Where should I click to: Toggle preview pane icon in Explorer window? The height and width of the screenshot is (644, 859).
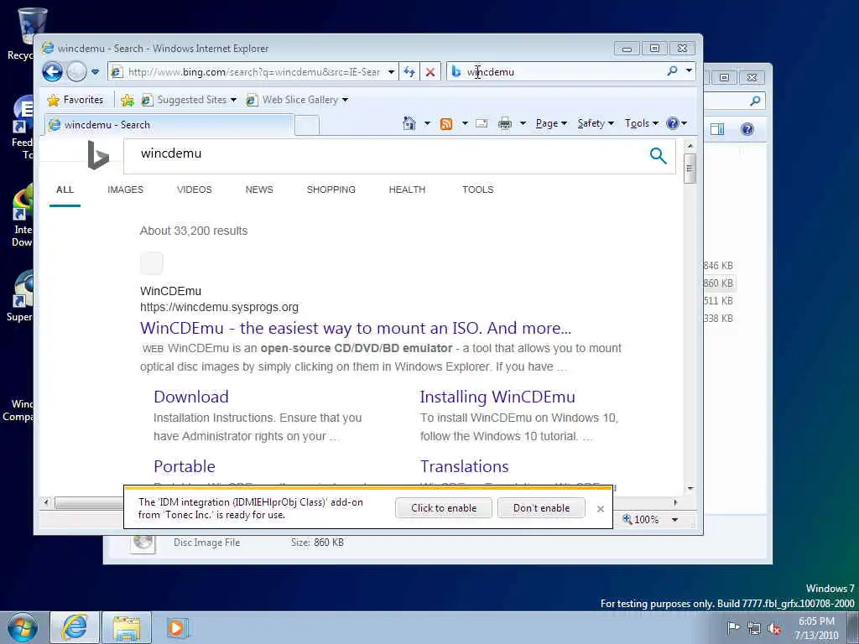[717, 129]
